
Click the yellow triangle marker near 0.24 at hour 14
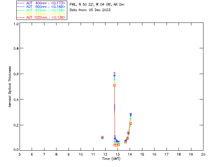point(131,120)
